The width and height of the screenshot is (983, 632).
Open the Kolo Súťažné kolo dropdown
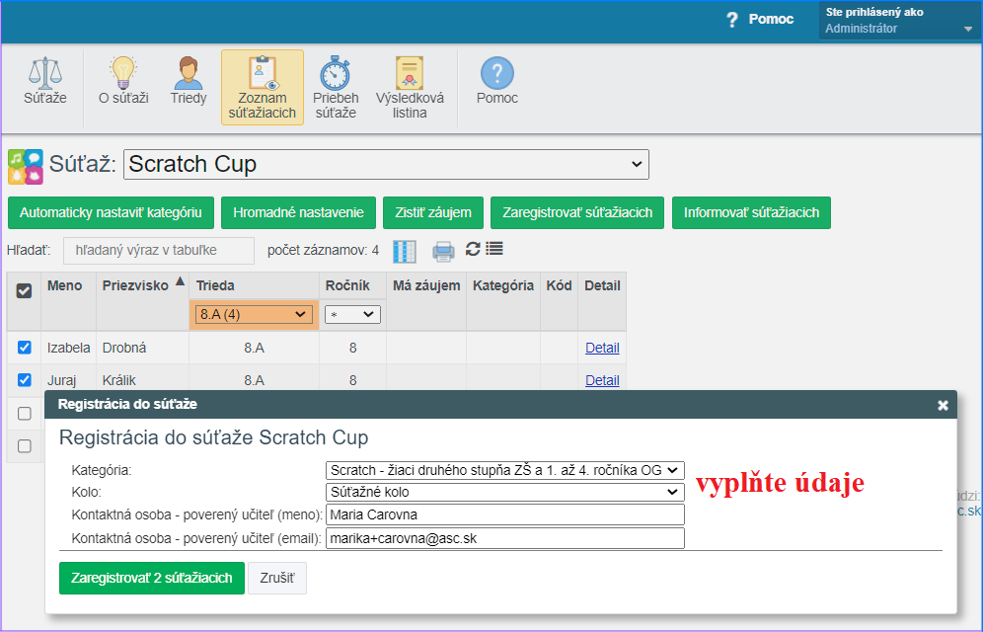tap(504, 492)
